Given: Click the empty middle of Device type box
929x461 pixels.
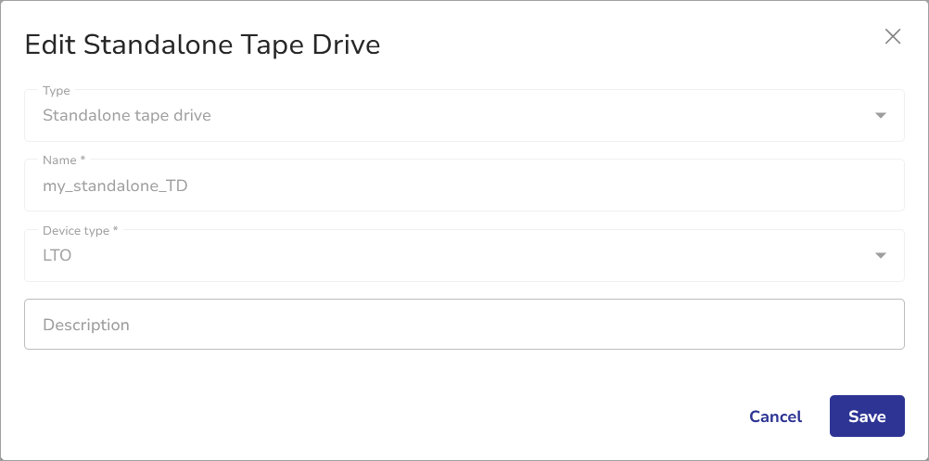Looking at the screenshot, I should [464, 256].
